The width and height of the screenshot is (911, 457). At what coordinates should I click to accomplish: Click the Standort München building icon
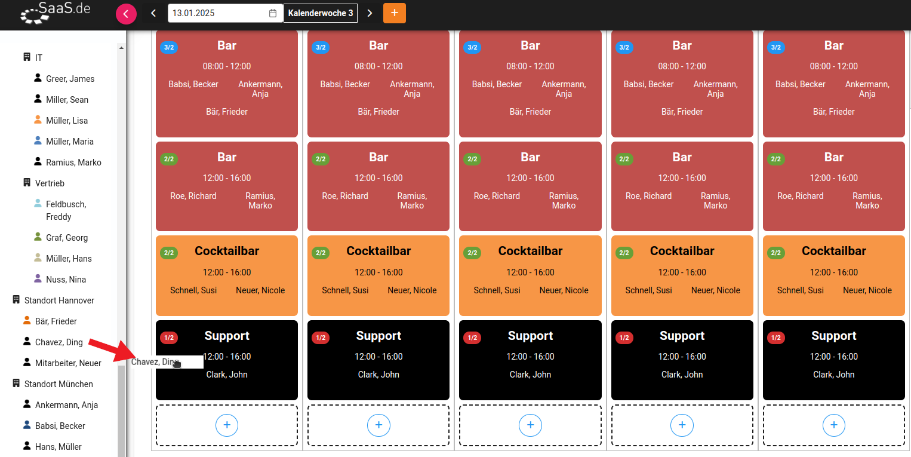[x=16, y=384]
